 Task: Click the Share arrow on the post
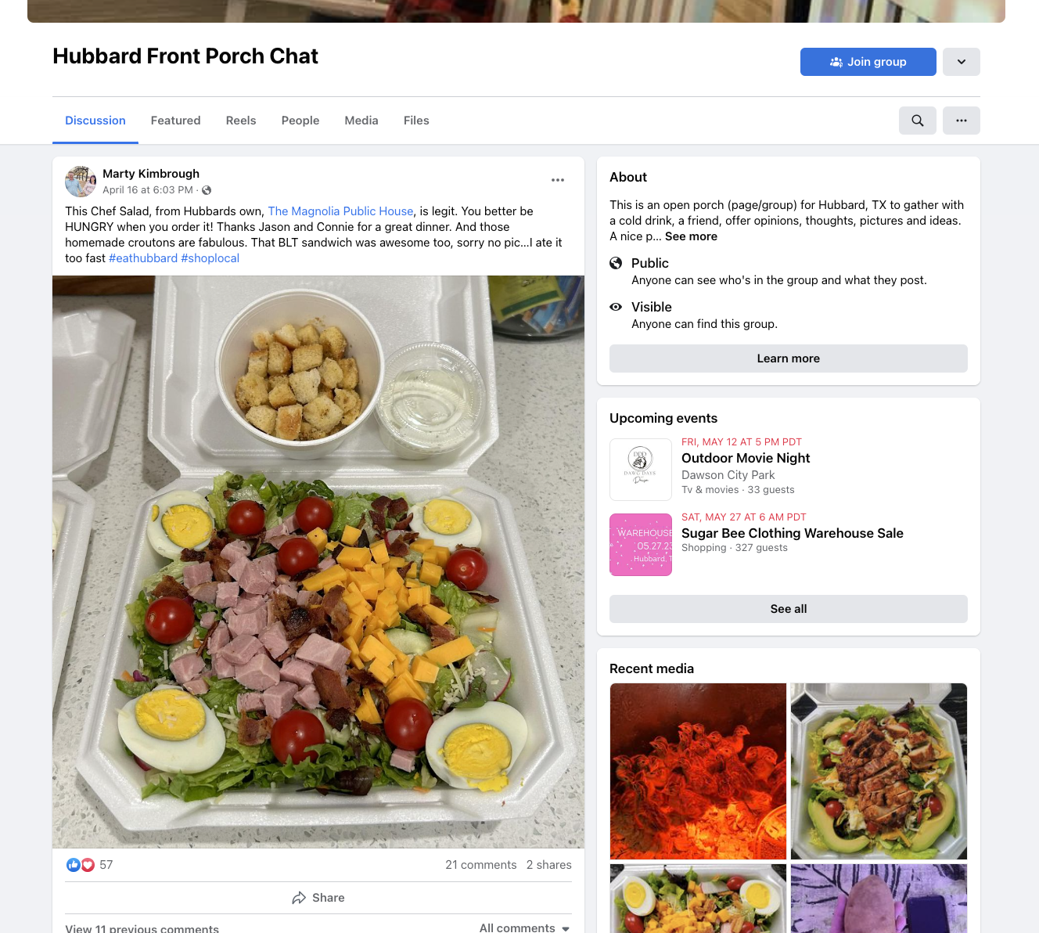pyautogui.click(x=318, y=898)
